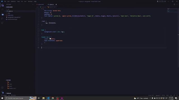179x100 pixels.
Task: Click the style.css breadcrumb segment
Action: click(x=43, y=7)
